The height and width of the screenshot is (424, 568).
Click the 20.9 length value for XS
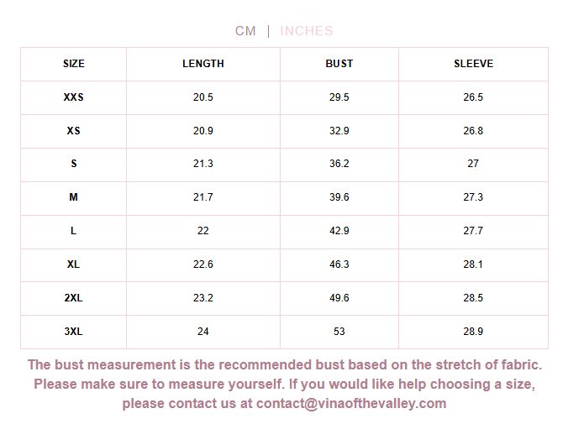click(x=203, y=131)
